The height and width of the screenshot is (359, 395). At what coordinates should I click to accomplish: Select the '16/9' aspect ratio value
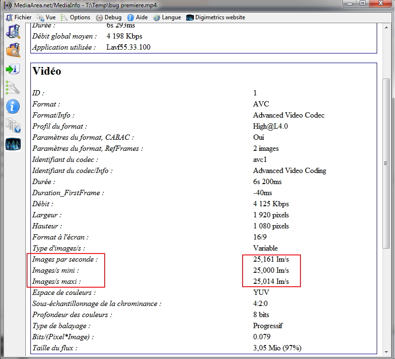[260, 237]
